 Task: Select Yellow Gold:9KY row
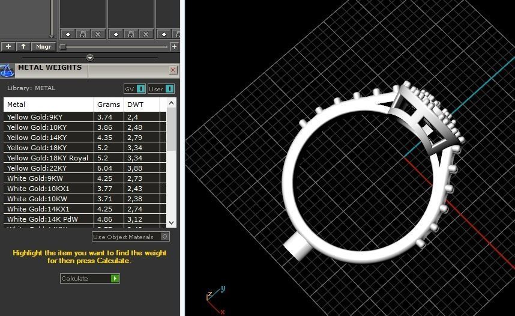click(85, 117)
